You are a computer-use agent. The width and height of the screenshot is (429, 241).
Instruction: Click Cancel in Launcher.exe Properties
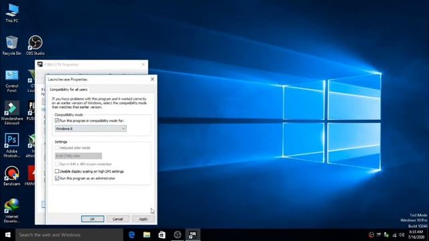118,219
